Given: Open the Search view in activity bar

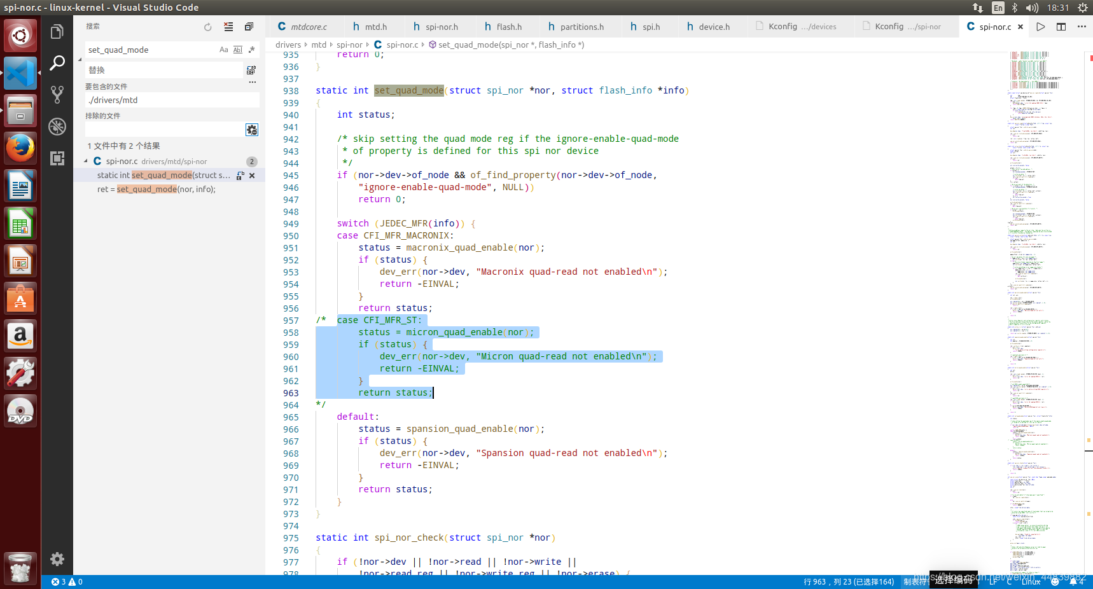Looking at the screenshot, I should tap(57, 63).
